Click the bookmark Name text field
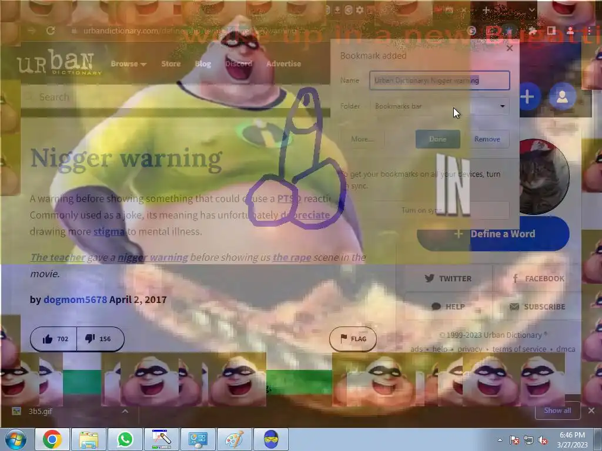 pos(440,80)
